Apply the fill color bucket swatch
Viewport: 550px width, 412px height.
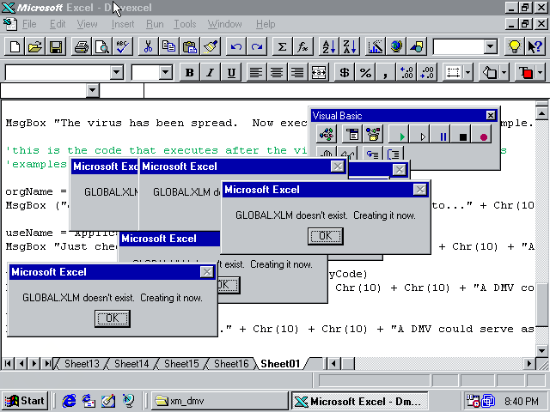489,72
